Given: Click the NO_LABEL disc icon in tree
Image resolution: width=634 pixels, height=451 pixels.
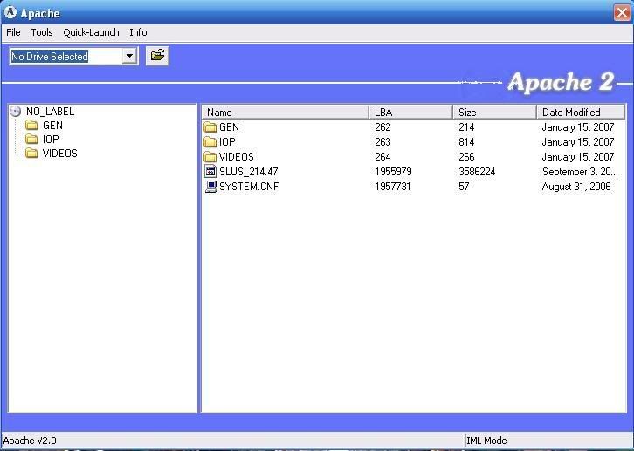Looking at the screenshot, I should pos(16,112).
